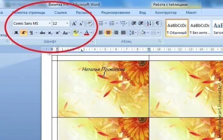Toggle italic formatting (К)
This screenshot has width=223, height=140.
(24, 33)
